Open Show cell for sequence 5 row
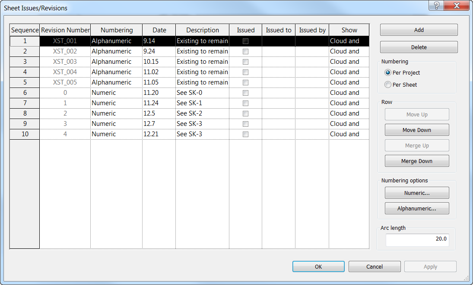This screenshot has height=285, width=473. pyautogui.click(x=349, y=82)
